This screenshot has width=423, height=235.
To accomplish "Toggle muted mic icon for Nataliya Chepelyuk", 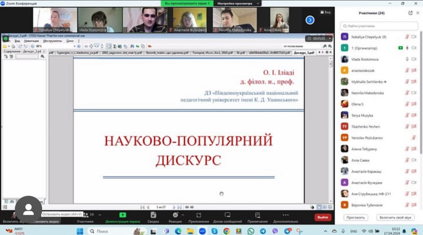I will [407, 37].
